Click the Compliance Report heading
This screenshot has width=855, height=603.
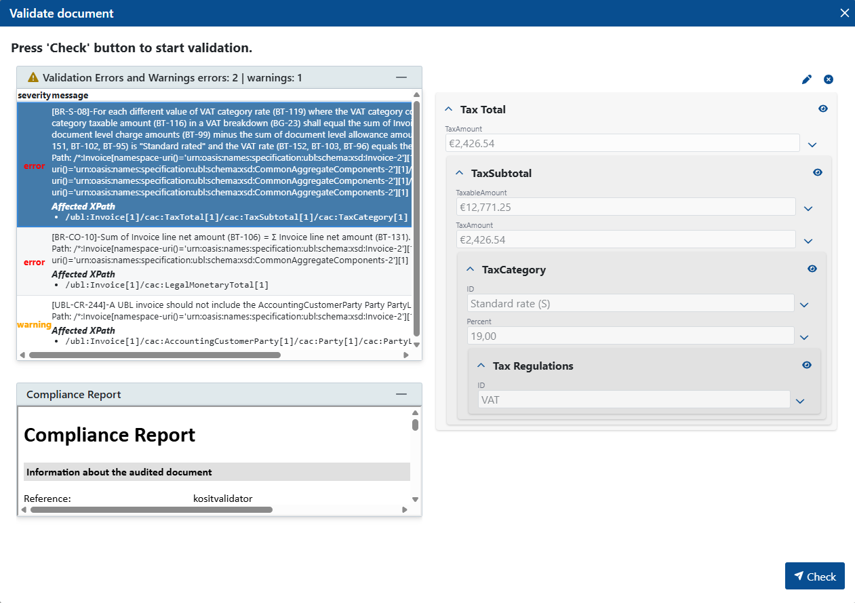110,435
